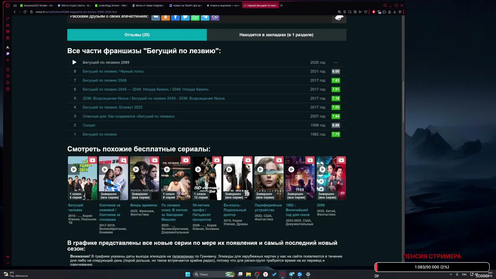
Task: Switch to Mines от Stake Originals tab
Action: tap(149, 5)
